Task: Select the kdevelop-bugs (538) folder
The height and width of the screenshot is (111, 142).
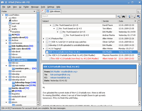Action: click(24, 83)
